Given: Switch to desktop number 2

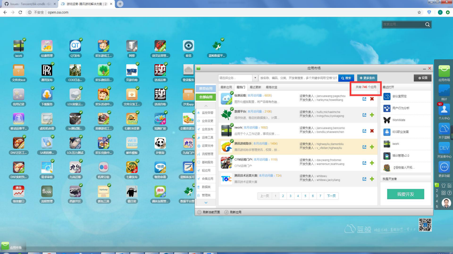Looking at the screenshot, I should point(437,191).
